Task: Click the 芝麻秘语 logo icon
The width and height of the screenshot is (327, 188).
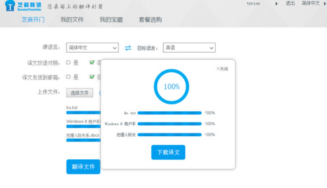Action: 10,7
